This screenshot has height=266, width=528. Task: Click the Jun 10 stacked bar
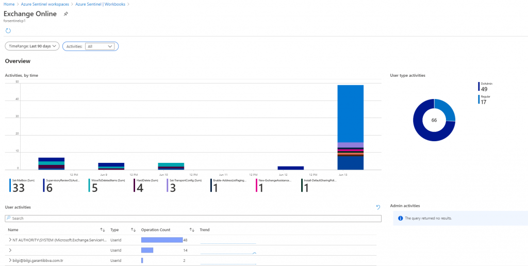(x=171, y=167)
